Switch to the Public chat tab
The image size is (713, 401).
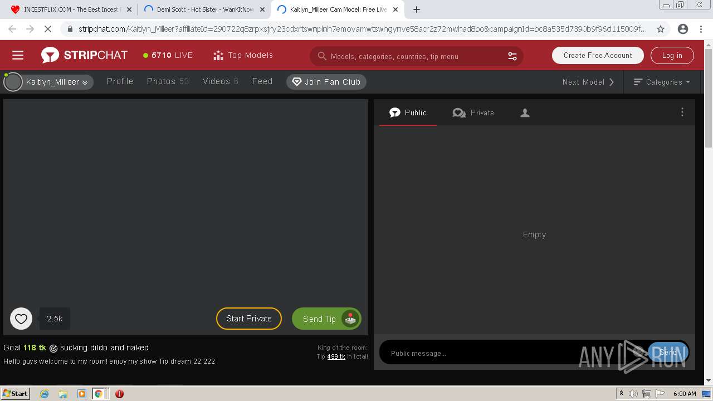coord(408,113)
